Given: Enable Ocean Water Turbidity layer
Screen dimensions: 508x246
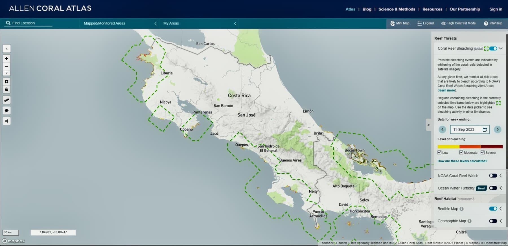Looking at the screenshot, I should [x=493, y=188].
